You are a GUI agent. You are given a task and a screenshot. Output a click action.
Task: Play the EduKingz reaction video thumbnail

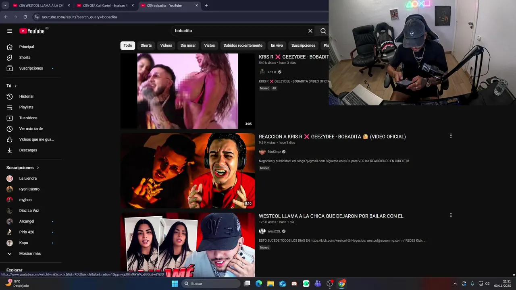(187, 171)
